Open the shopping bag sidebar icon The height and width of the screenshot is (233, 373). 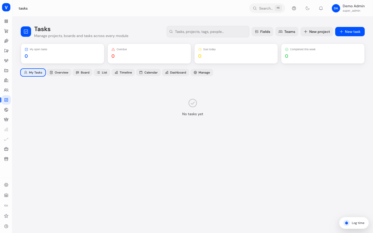click(6, 149)
